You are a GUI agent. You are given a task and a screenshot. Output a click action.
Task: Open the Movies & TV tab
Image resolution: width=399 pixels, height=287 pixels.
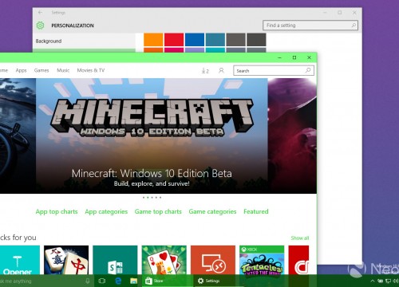pos(91,70)
